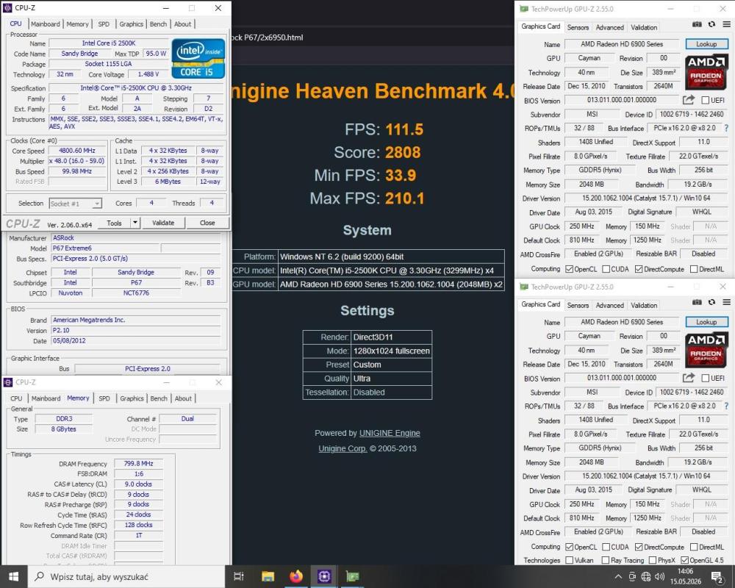Follow the UNIGINE Engine link
The height and width of the screenshot is (588, 735).
[390, 433]
